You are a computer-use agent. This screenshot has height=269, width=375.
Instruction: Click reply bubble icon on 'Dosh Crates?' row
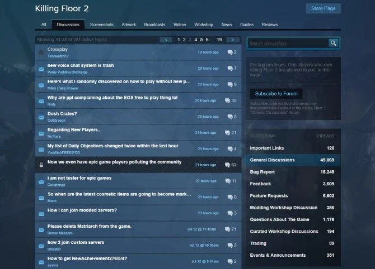(230, 117)
